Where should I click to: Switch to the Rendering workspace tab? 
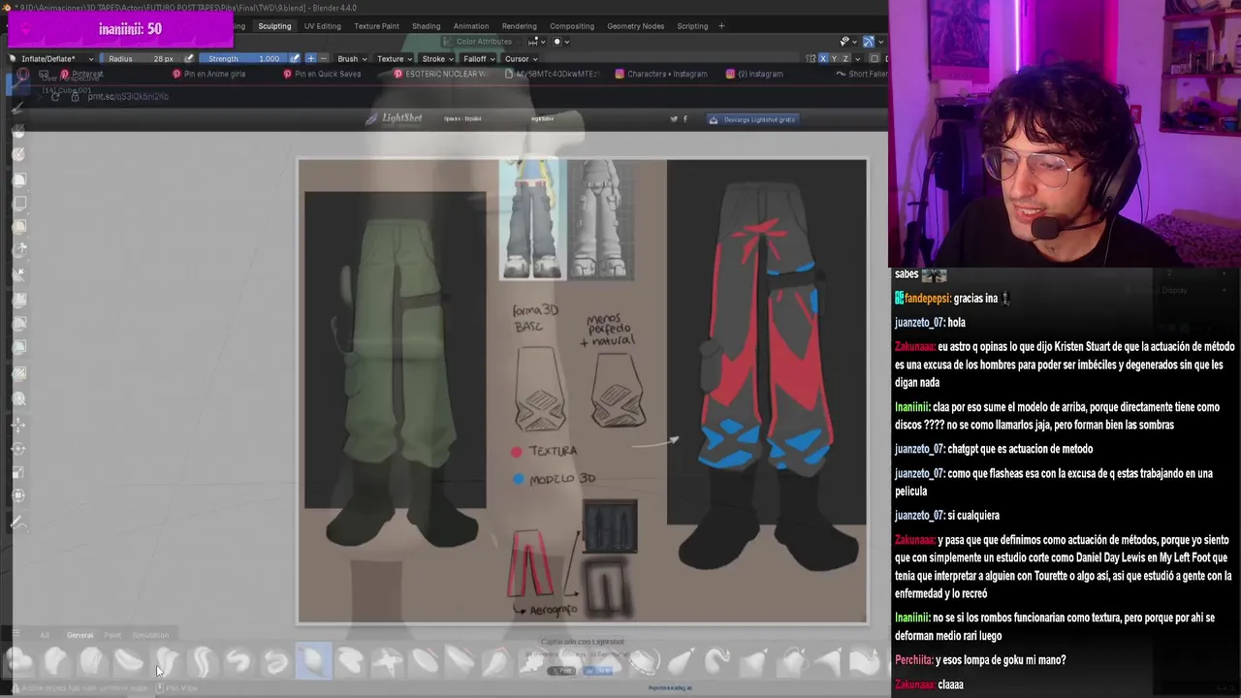519,26
